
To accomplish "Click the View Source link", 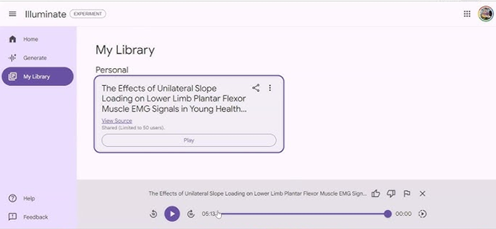I will click(x=117, y=121).
